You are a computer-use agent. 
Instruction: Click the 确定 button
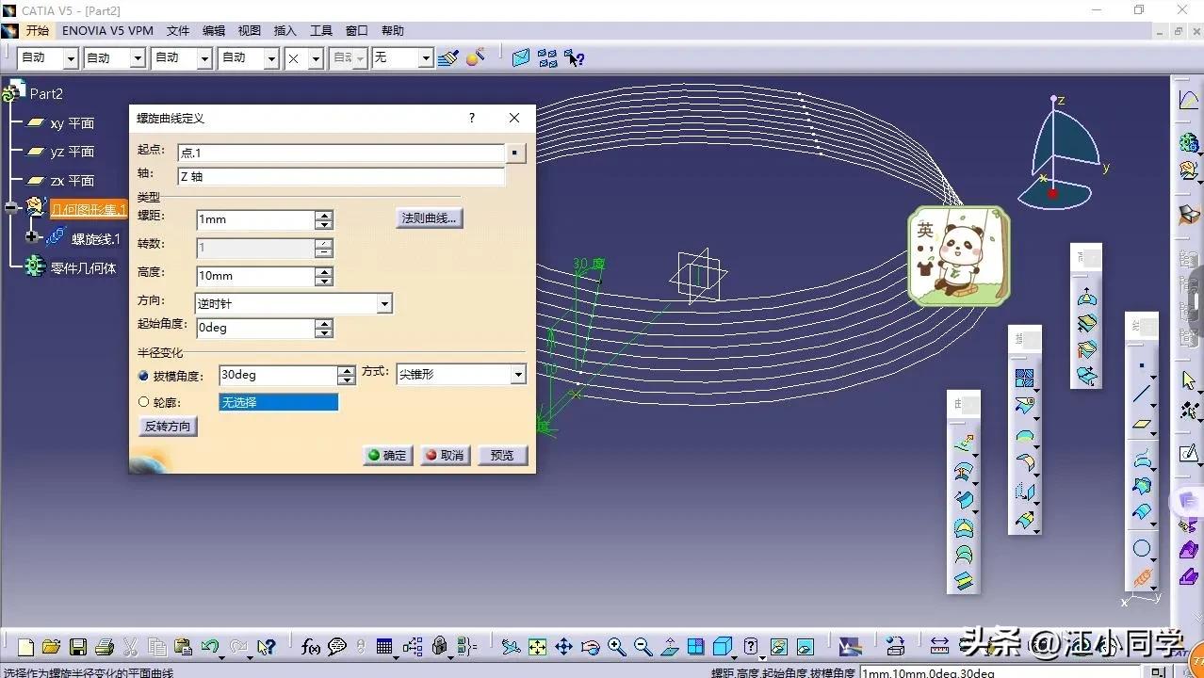387,456
